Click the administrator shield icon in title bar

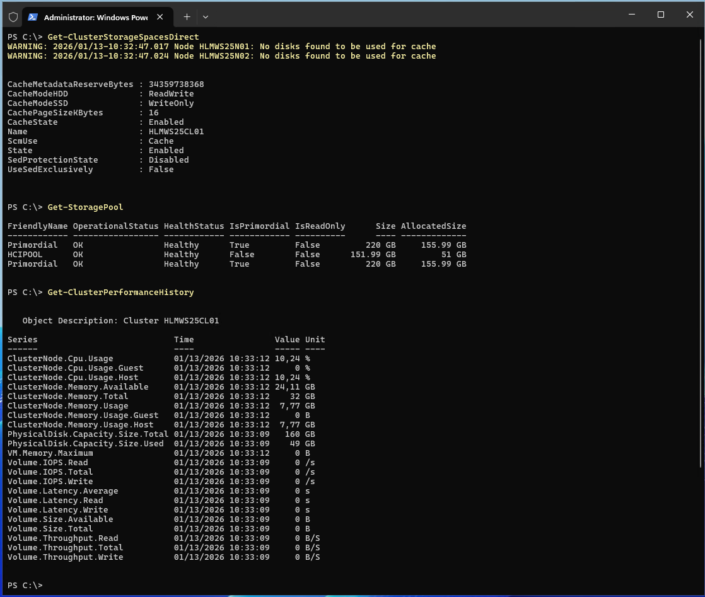point(13,17)
